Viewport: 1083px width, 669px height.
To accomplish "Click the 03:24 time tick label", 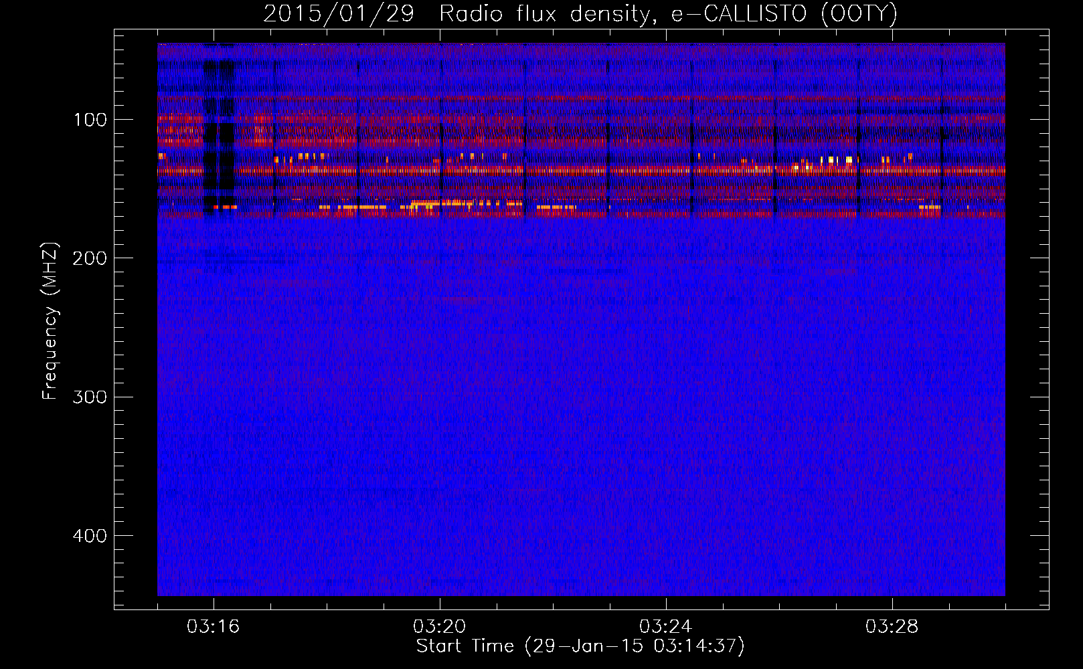I will [666, 627].
